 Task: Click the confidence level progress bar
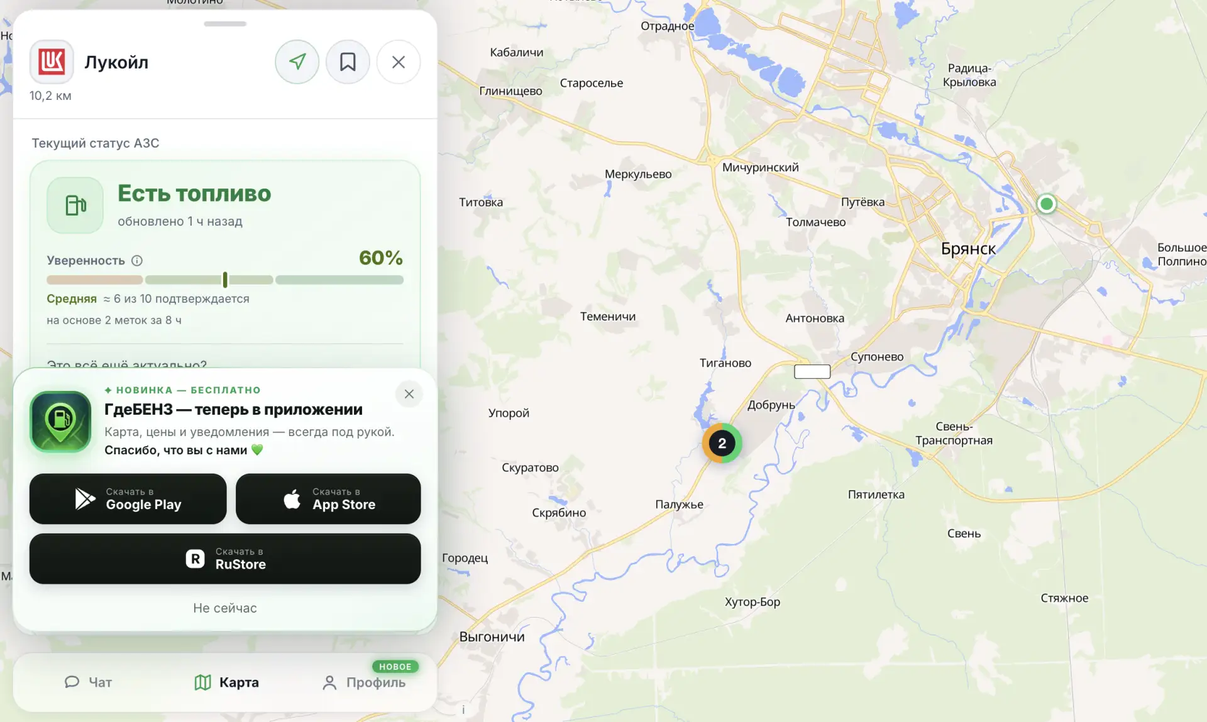pos(225,280)
